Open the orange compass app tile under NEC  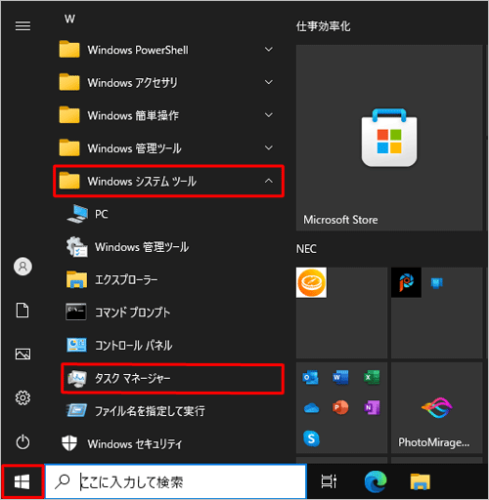coord(311,282)
